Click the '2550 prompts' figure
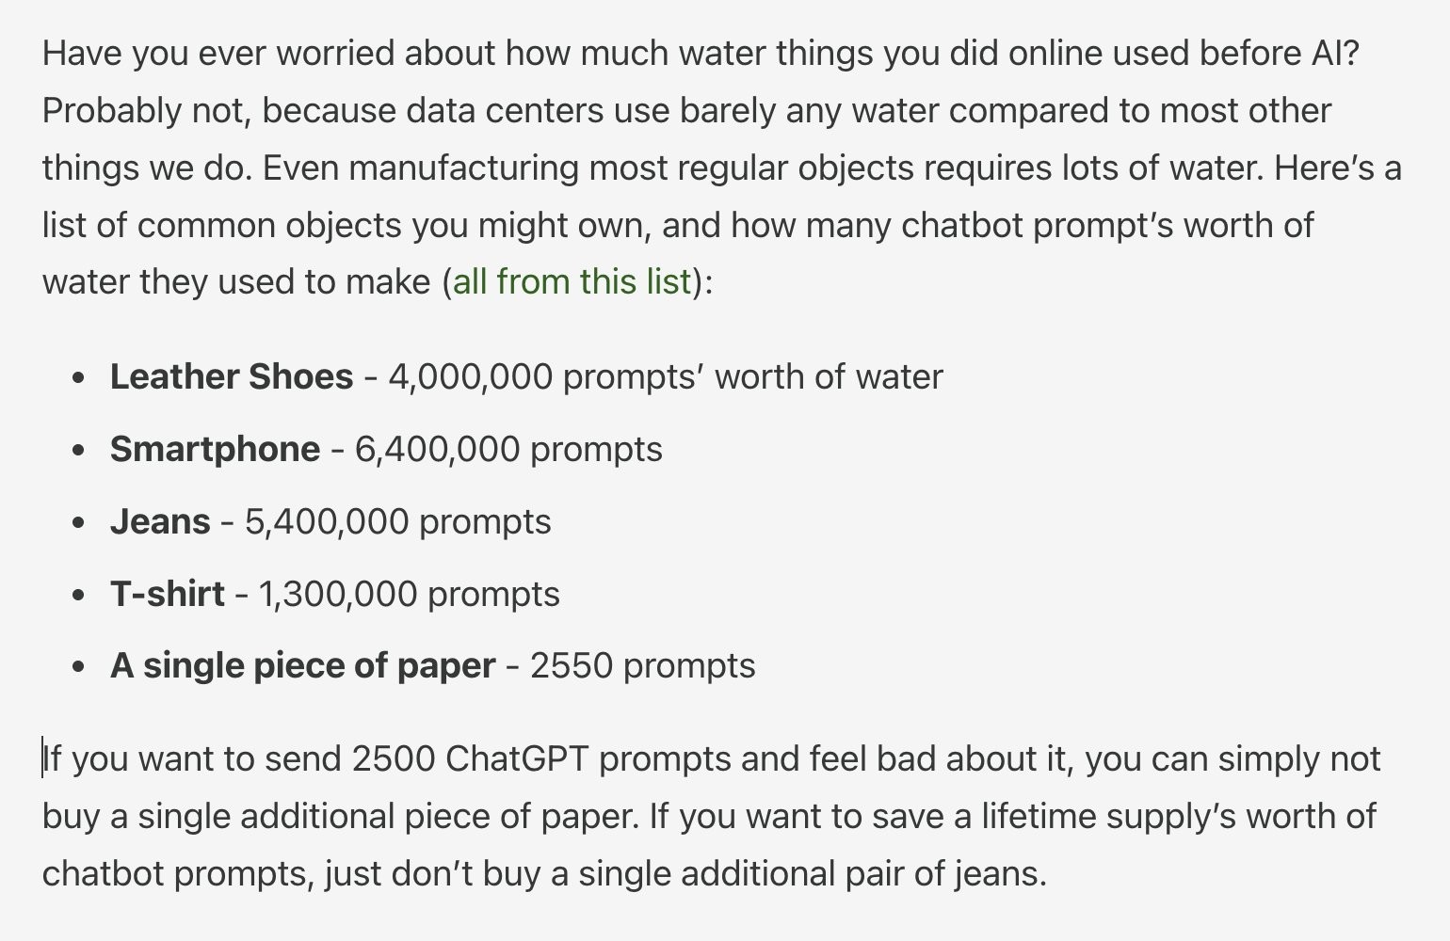1450x941 pixels. (642, 666)
